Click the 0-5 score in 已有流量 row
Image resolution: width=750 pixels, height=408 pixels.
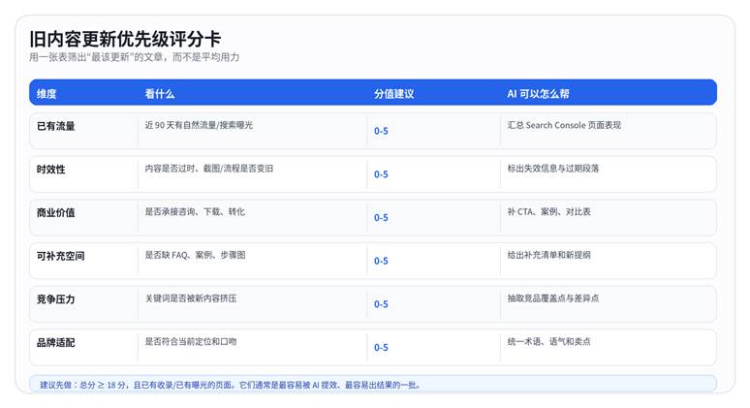pyautogui.click(x=381, y=131)
